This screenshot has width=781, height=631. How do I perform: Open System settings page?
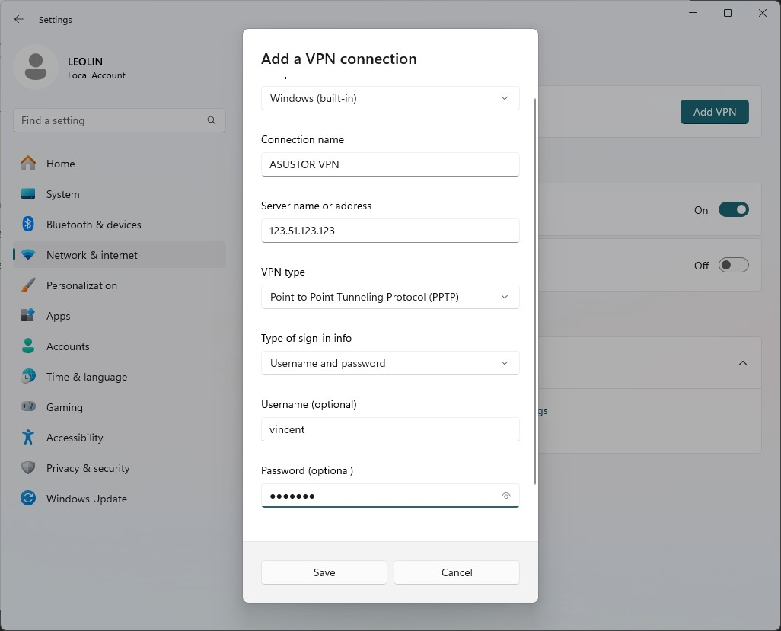coord(120,194)
